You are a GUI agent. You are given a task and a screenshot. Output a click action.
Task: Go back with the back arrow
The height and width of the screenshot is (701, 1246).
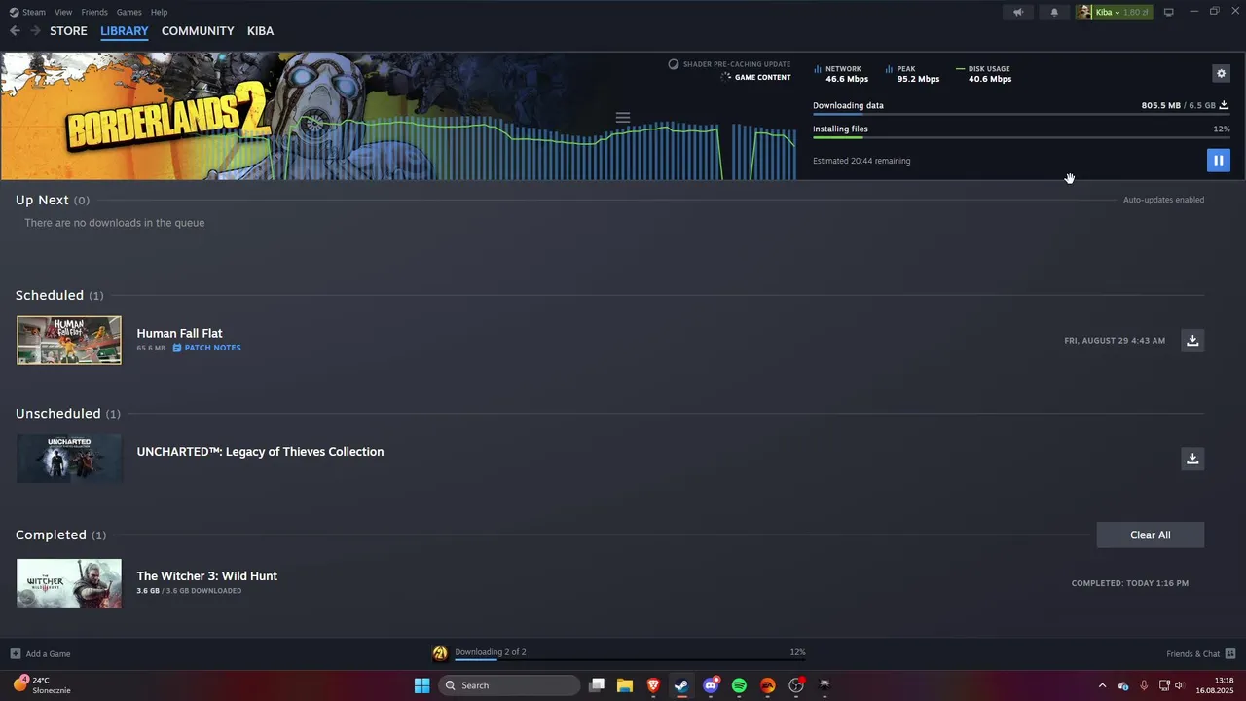coord(15,31)
